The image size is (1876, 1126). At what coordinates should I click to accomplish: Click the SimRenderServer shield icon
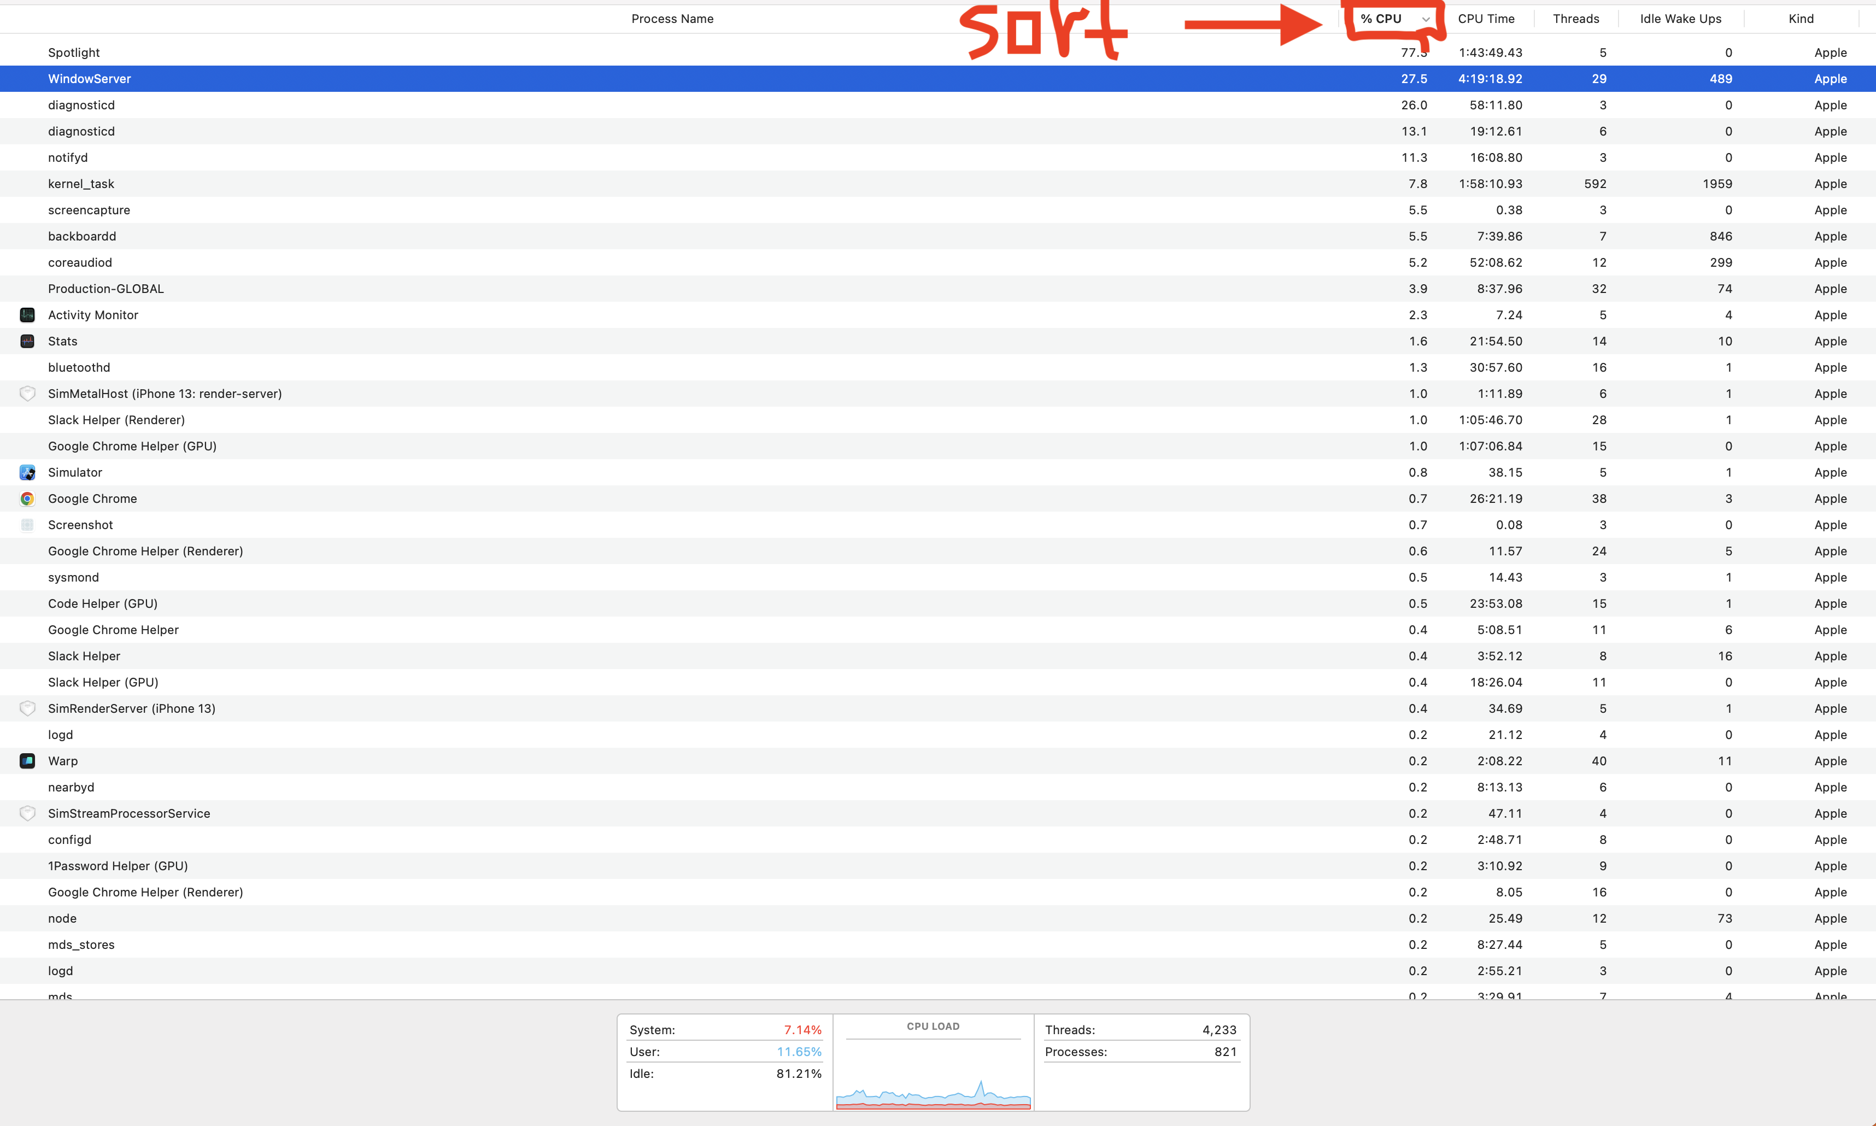(x=27, y=709)
